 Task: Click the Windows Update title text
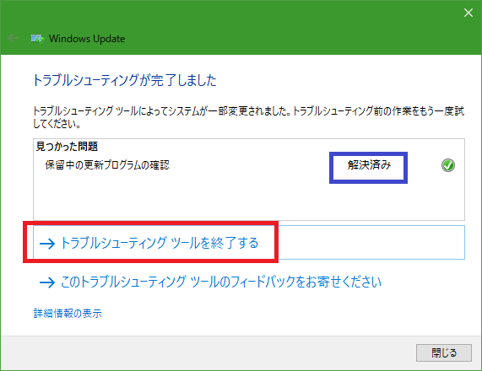tap(87, 39)
